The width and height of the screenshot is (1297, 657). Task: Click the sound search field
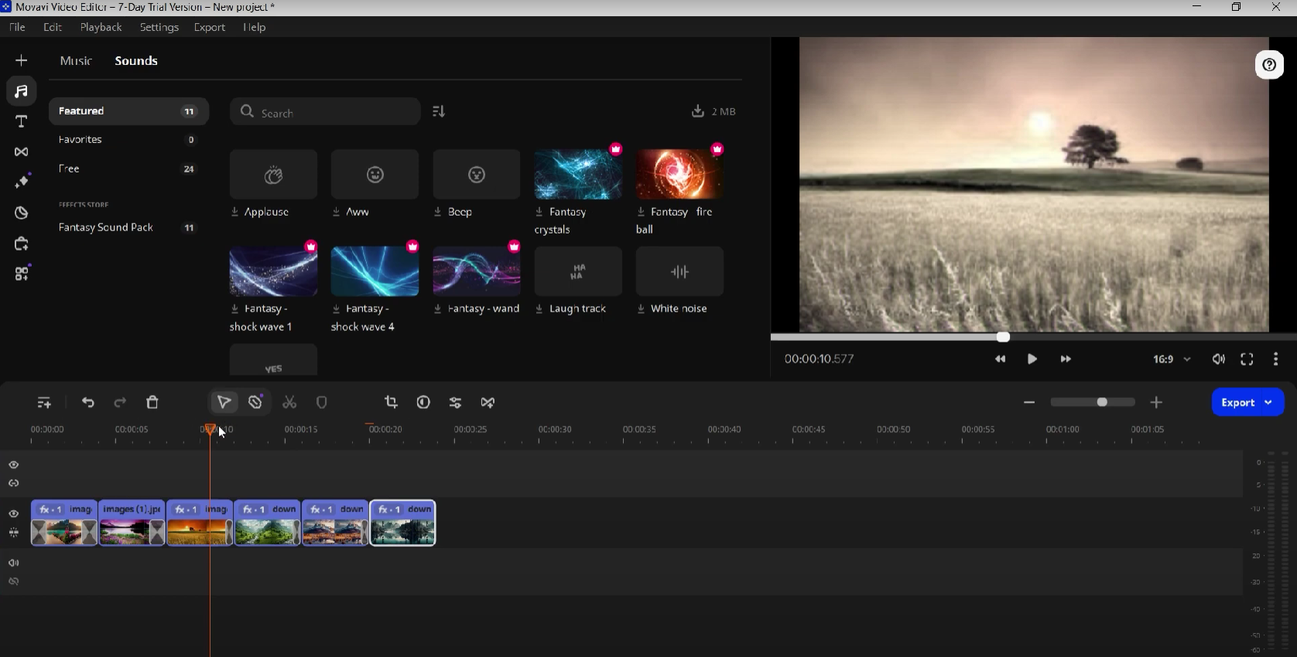click(x=325, y=112)
